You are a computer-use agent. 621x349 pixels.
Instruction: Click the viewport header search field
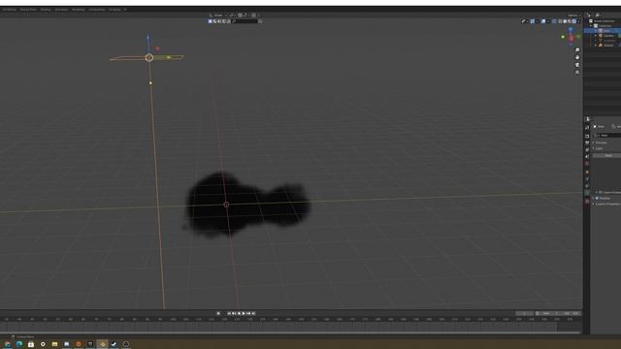pos(245,21)
